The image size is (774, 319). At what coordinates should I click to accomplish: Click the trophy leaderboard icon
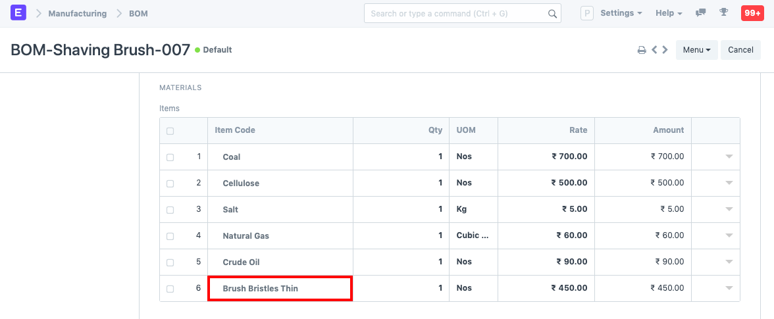pos(724,13)
